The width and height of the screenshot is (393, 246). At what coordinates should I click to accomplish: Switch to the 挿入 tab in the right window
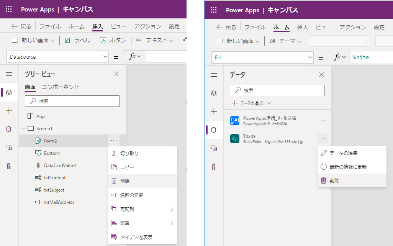(303, 27)
